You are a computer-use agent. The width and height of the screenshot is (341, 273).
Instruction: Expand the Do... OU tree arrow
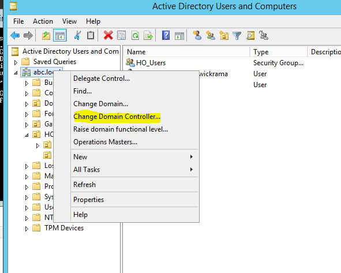27,104
